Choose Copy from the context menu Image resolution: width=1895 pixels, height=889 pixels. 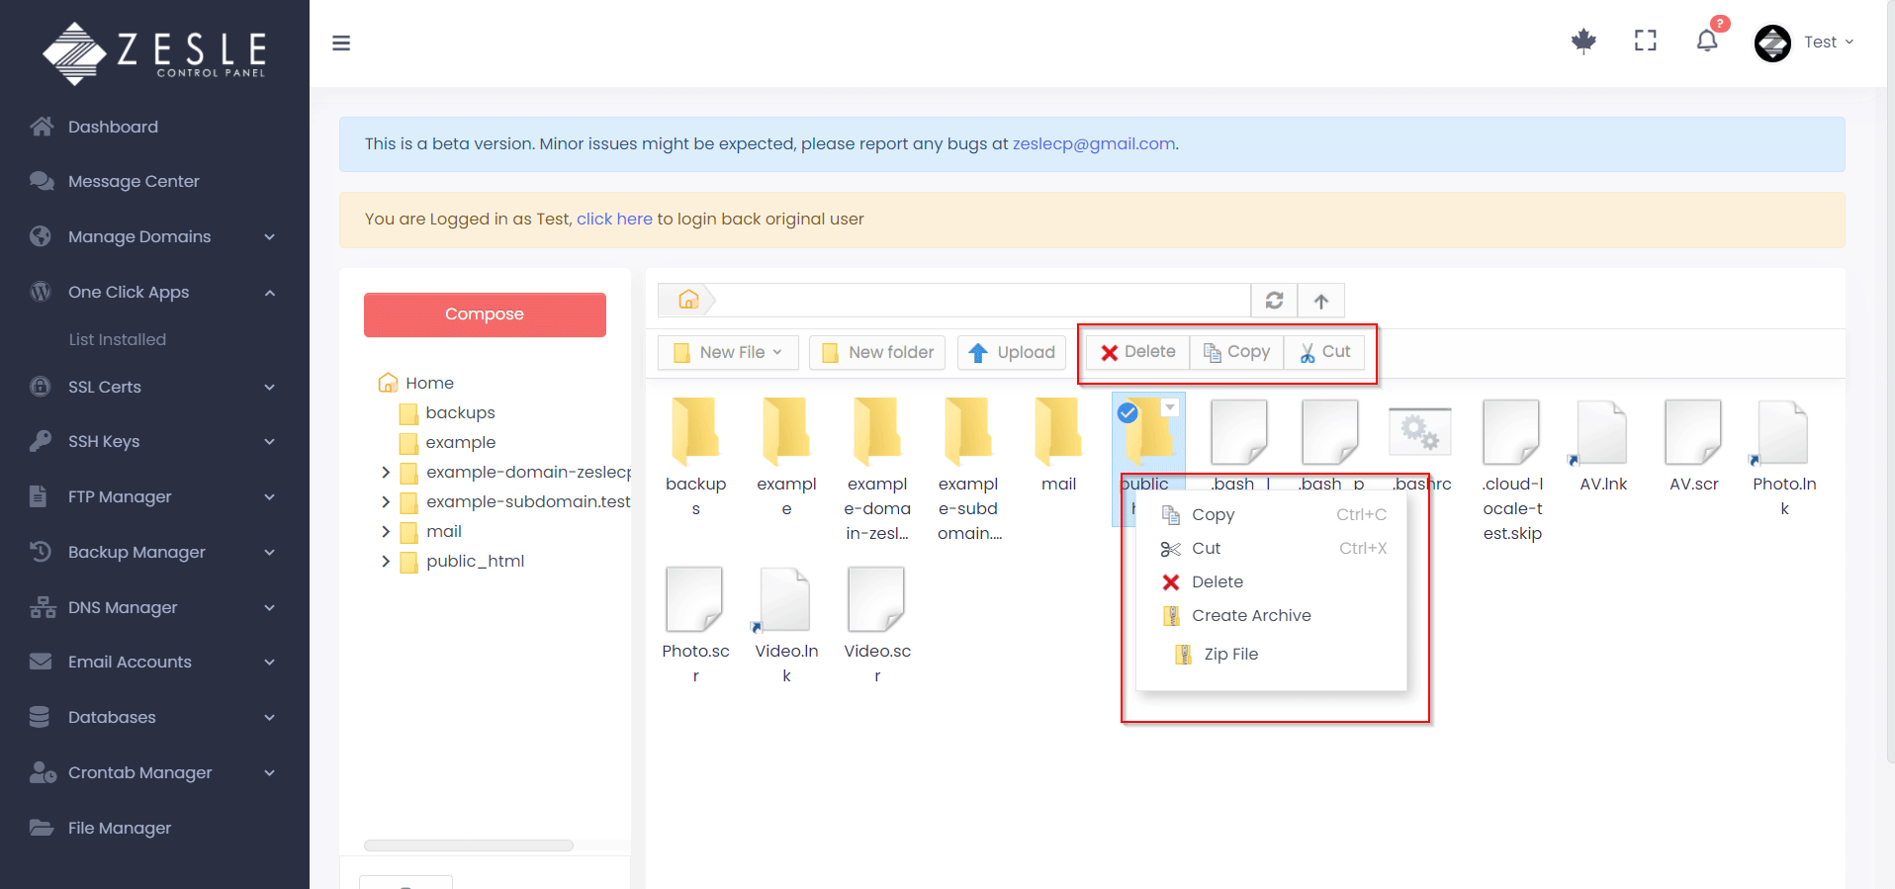(1272, 514)
